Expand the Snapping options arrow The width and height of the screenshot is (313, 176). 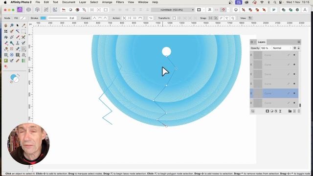point(228,10)
